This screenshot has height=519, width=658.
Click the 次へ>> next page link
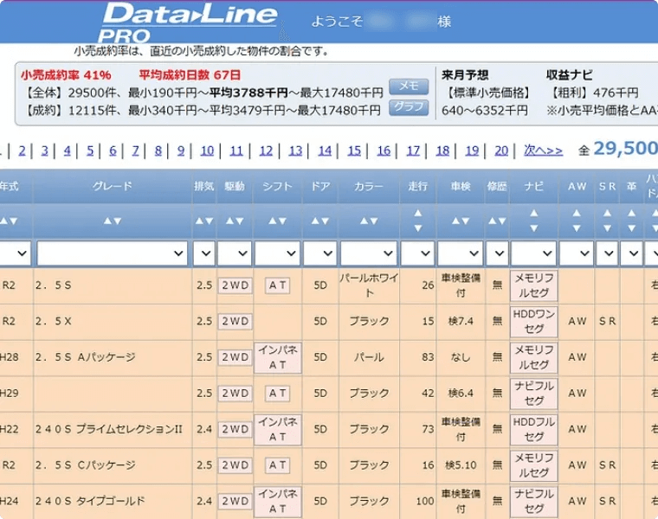(x=544, y=151)
